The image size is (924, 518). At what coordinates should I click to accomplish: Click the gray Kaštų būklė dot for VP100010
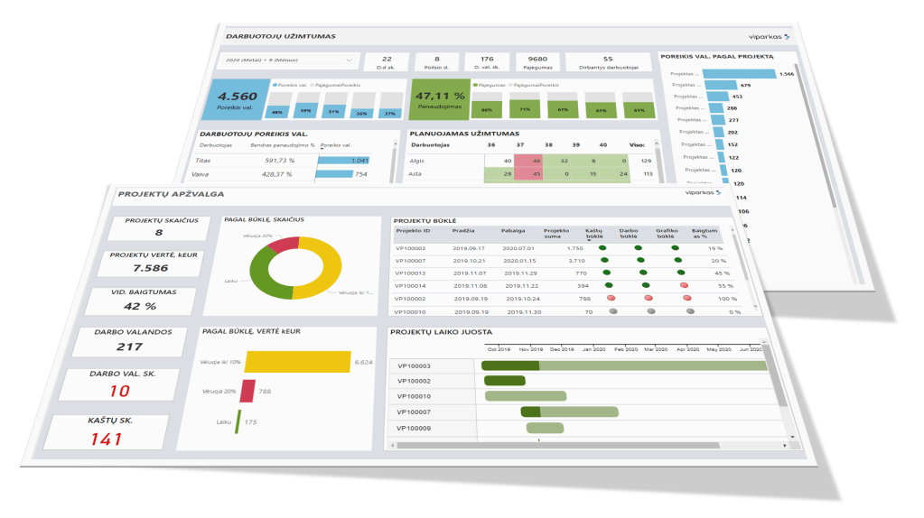coord(614,310)
